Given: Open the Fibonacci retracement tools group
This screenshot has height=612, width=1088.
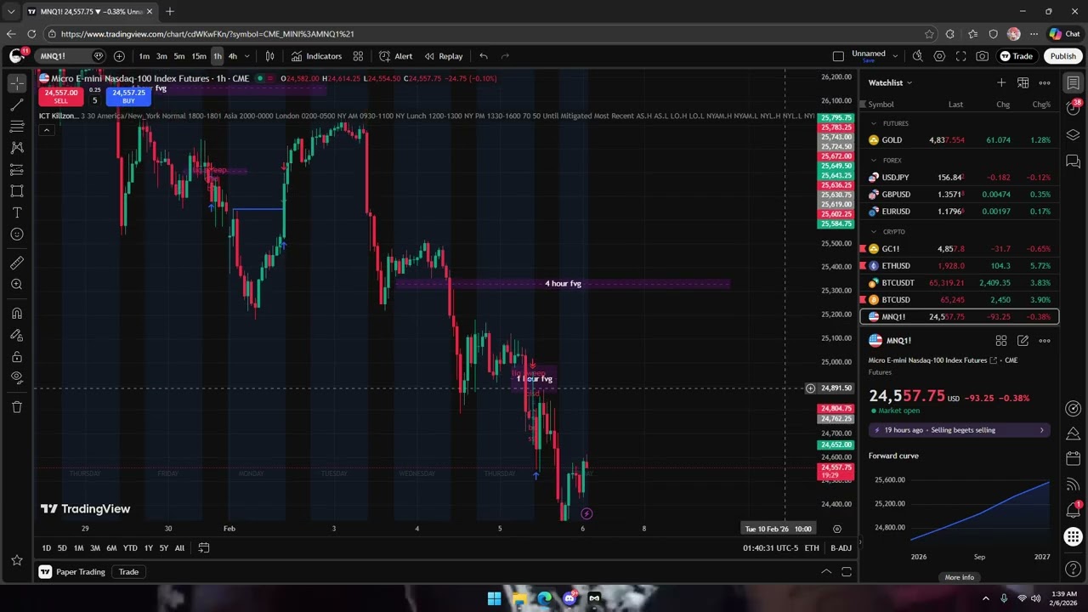Looking at the screenshot, I should (17, 127).
